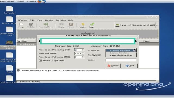The image size is (174, 98).
Task: Select the unallocated row in partition list
Action: (x=27, y=44)
